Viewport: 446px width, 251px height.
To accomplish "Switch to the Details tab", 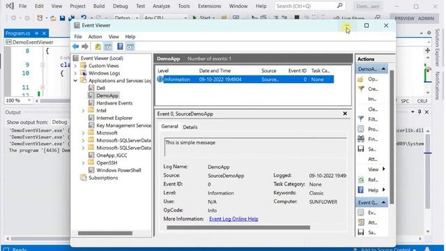I will click(x=190, y=127).
